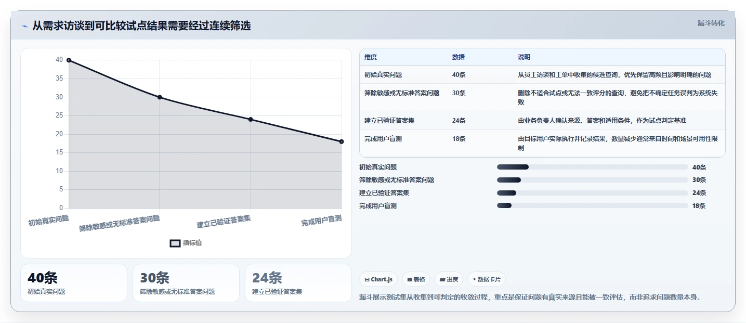The width and height of the screenshot is (746, 323).
Task: Select 筛除敏感或无标准答案问题 table row name
Action: coord(402,93)
